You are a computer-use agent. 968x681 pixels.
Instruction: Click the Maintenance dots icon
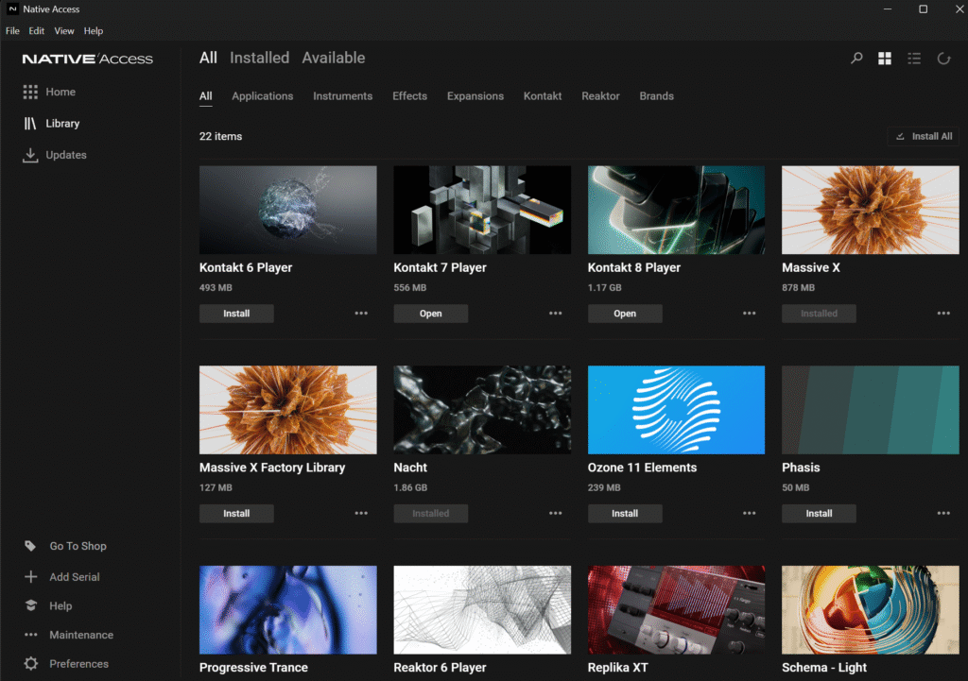(31, 635)
